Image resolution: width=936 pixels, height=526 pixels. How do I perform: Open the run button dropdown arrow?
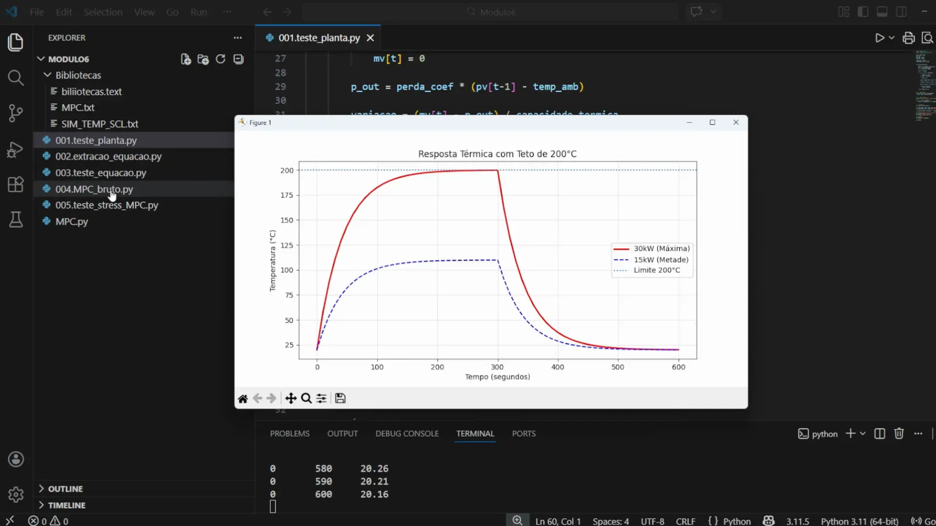(892, 38)
